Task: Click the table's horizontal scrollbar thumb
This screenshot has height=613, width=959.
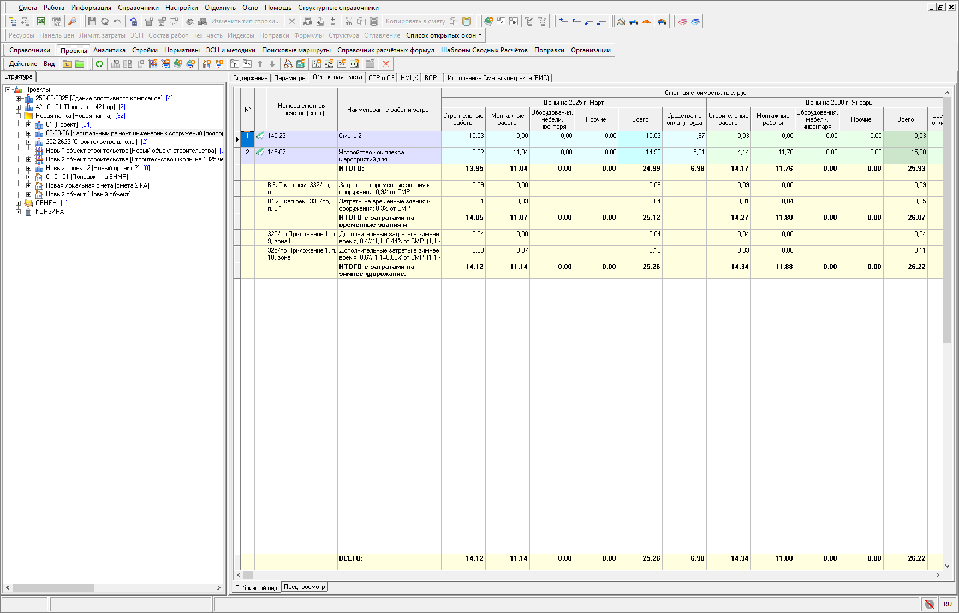Action: (248, 575)
